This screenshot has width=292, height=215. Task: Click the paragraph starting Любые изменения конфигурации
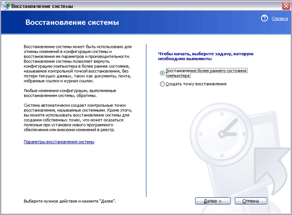[x=70, y=93]
